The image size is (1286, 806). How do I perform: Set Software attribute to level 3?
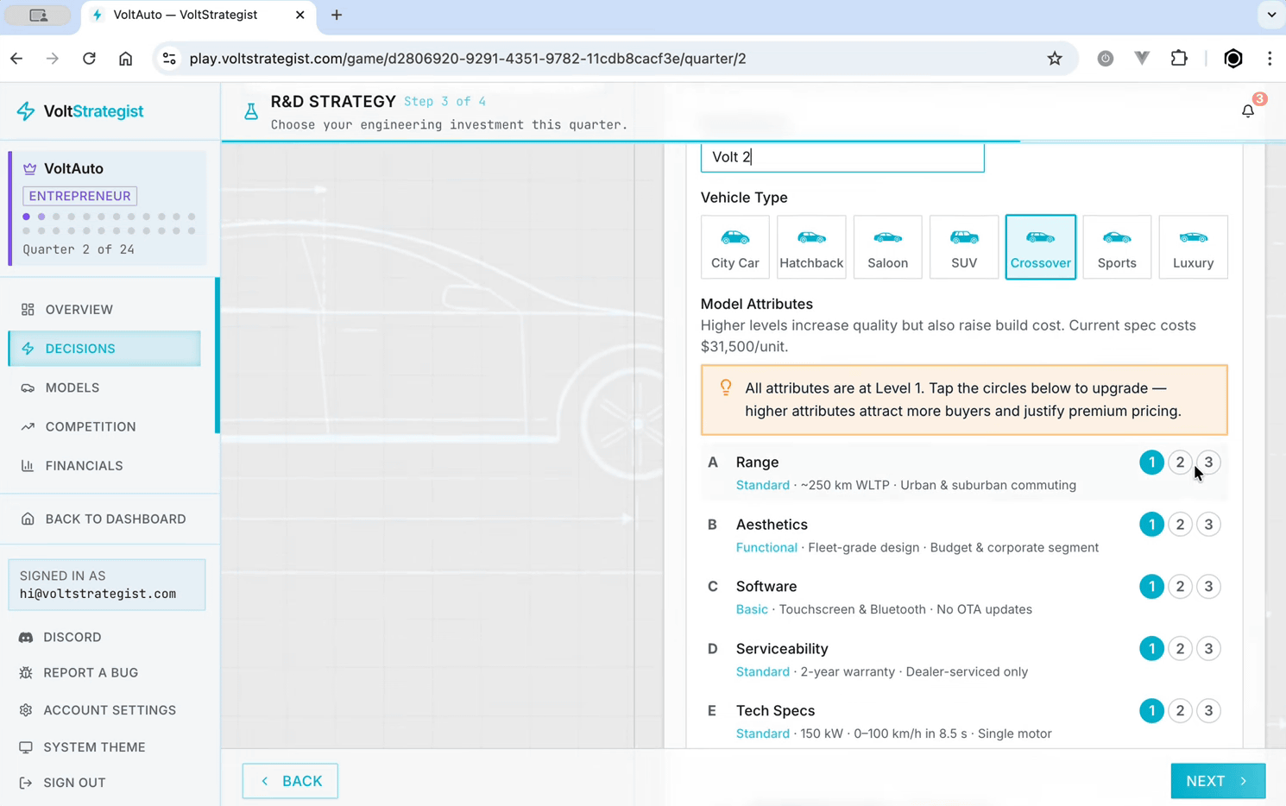pos(1208,587)
